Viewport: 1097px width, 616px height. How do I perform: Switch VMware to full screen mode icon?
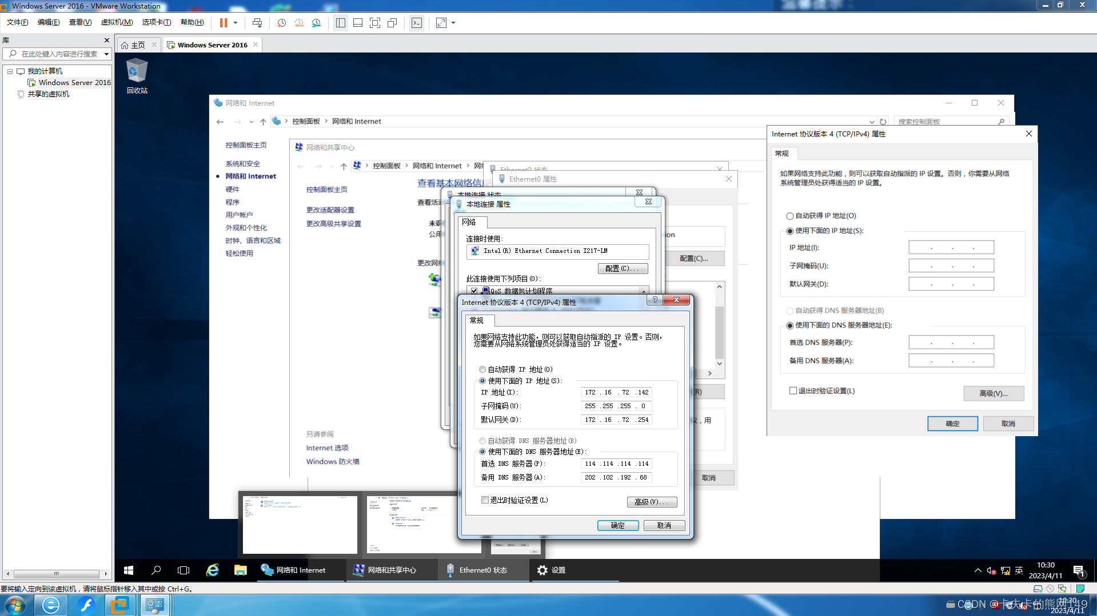[x=375, y=23]
